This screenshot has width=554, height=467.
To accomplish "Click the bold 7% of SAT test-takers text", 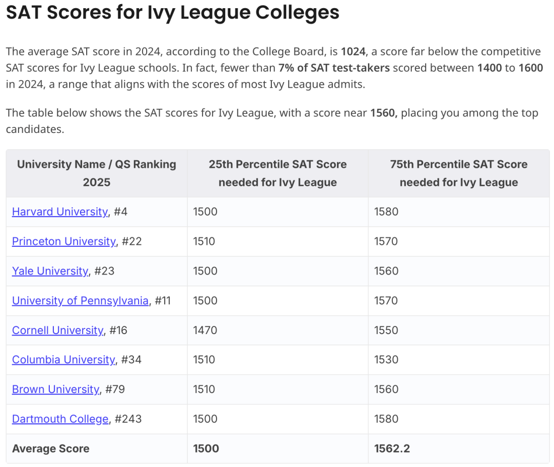I will coord(334,68).
